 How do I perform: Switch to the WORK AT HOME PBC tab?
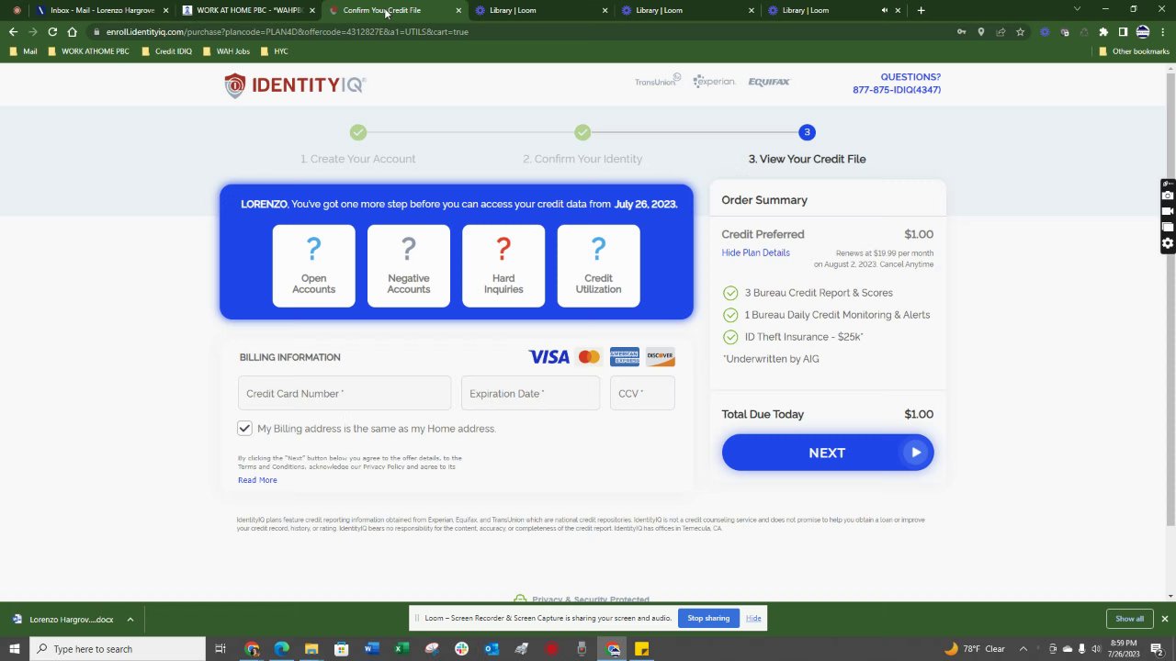click(248, 10)
